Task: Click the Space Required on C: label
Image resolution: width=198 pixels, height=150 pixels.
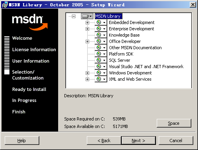Action: coord(84,119)
